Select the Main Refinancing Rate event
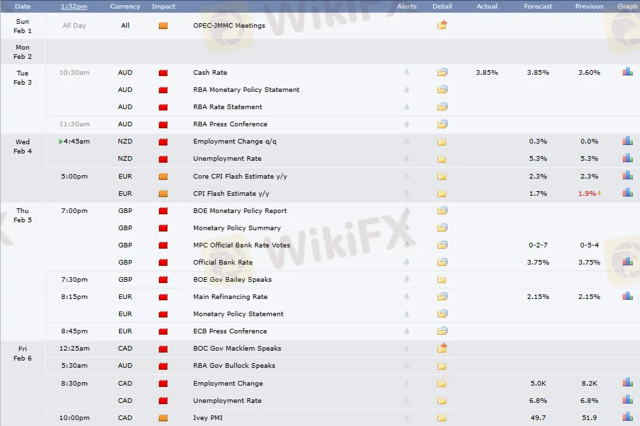The width and height of the screenshot is (640, 426). tap(230, 296)
